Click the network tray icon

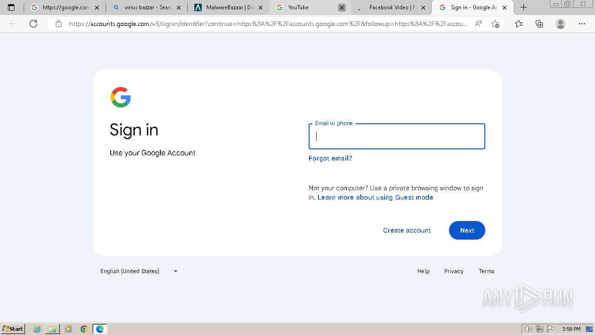pos(540,329)
